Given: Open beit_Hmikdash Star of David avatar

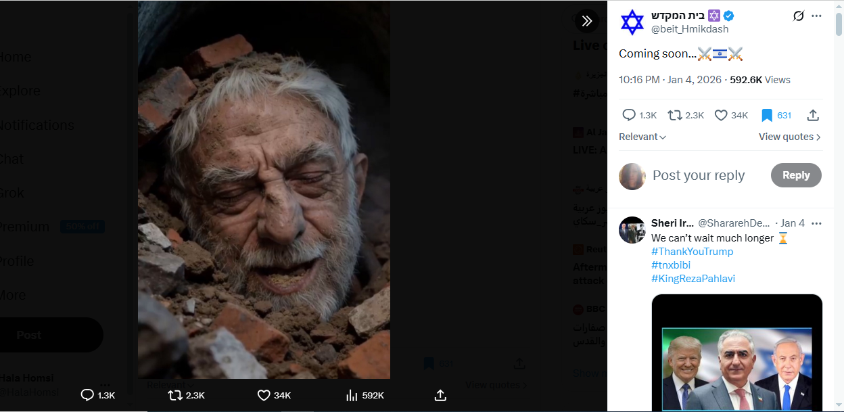Looking at the screenshot, I should (x=632, y=22).
